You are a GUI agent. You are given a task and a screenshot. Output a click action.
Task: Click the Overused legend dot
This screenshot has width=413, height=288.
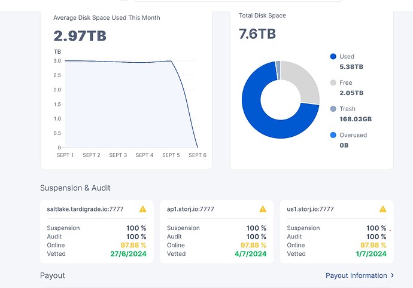[333, 135]
